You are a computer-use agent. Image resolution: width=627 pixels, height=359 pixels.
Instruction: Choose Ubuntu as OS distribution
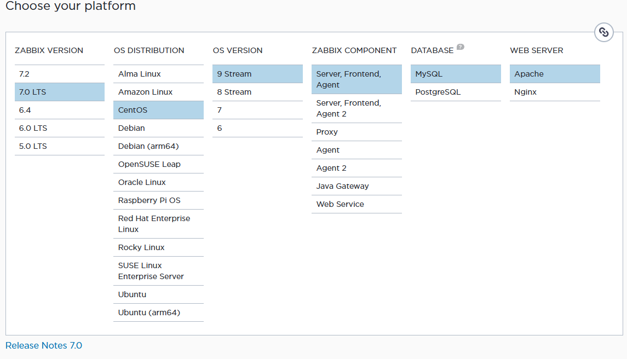click(x=158, y=294)
